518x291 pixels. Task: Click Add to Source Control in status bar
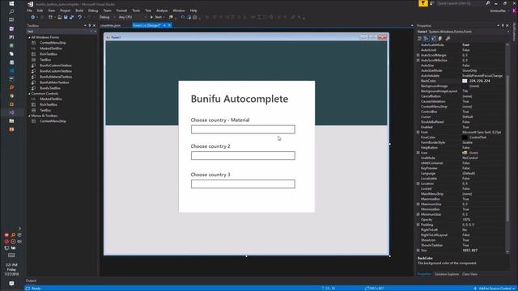(495, 289)
